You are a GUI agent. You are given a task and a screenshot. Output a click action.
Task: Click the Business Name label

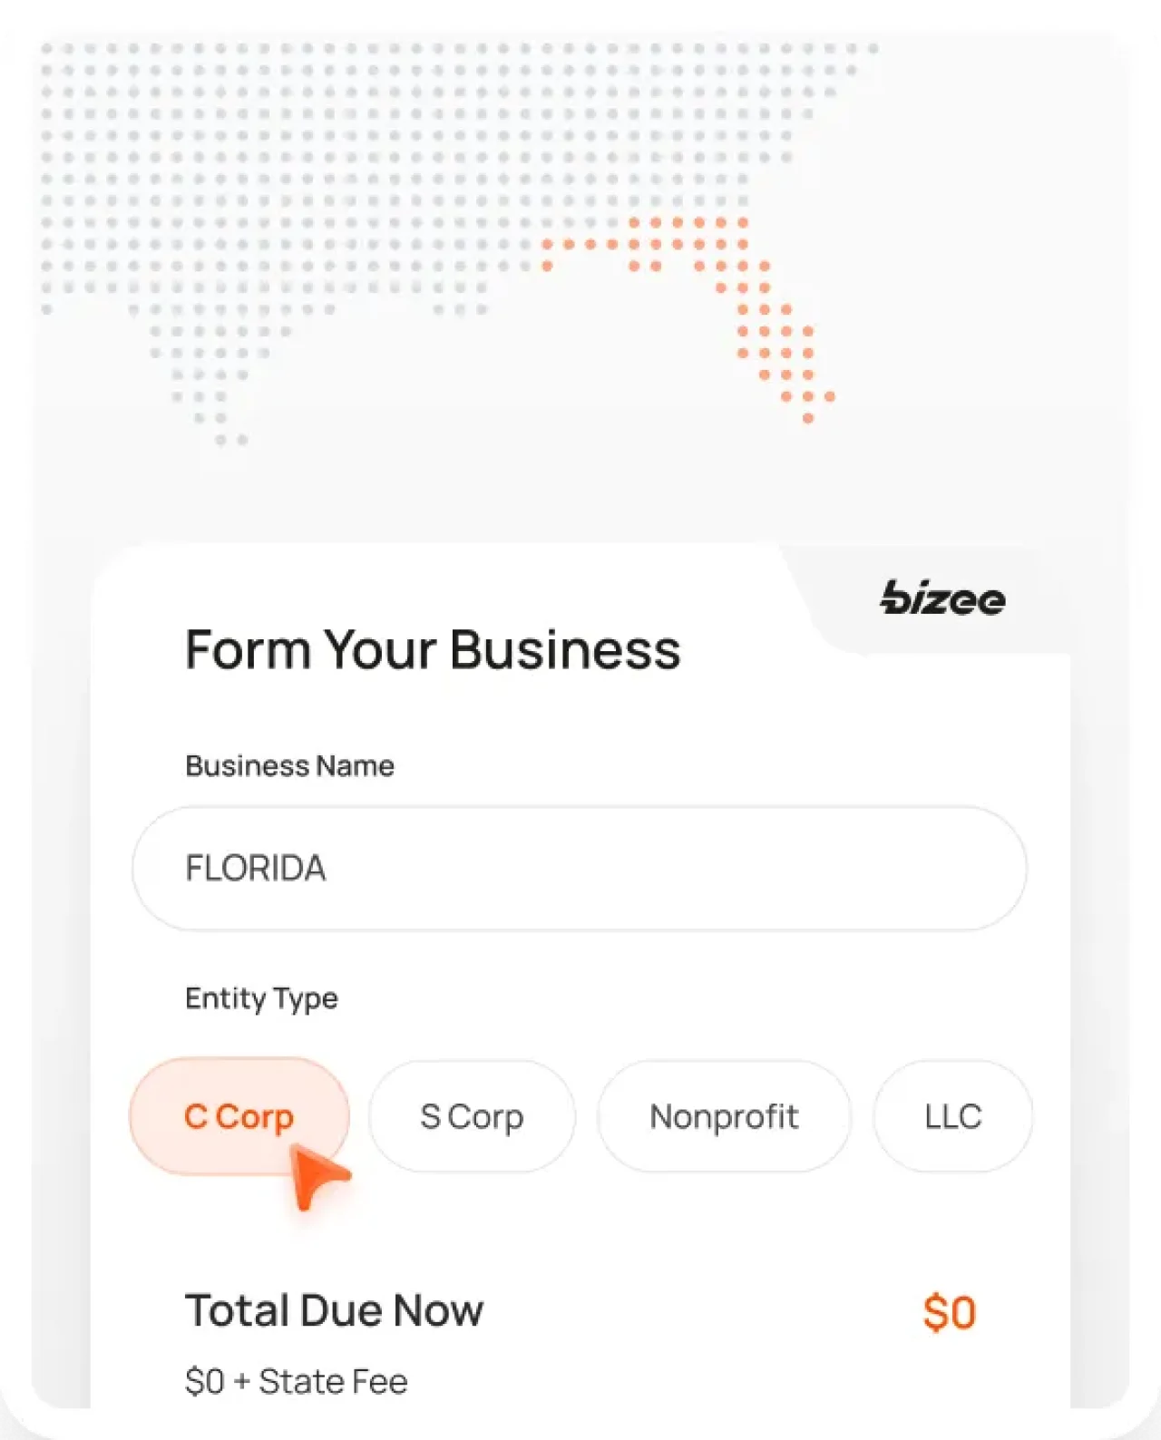(x=289, y=766)
